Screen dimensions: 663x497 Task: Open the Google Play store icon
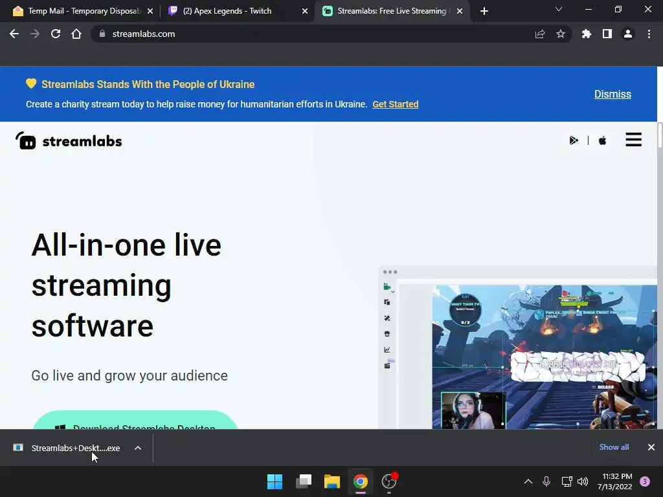click(x=574, y=140)
